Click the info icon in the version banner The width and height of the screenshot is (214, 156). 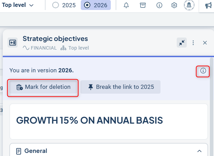point(203,71)
